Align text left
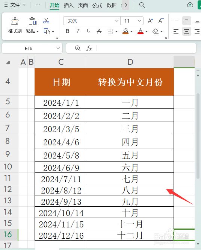This screenshot has width=201, height=250. 176,31
